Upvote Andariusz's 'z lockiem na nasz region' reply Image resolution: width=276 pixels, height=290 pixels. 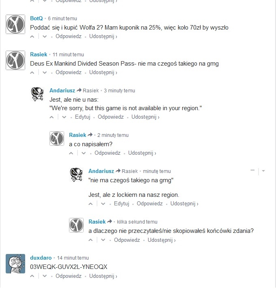coord(91,204)
